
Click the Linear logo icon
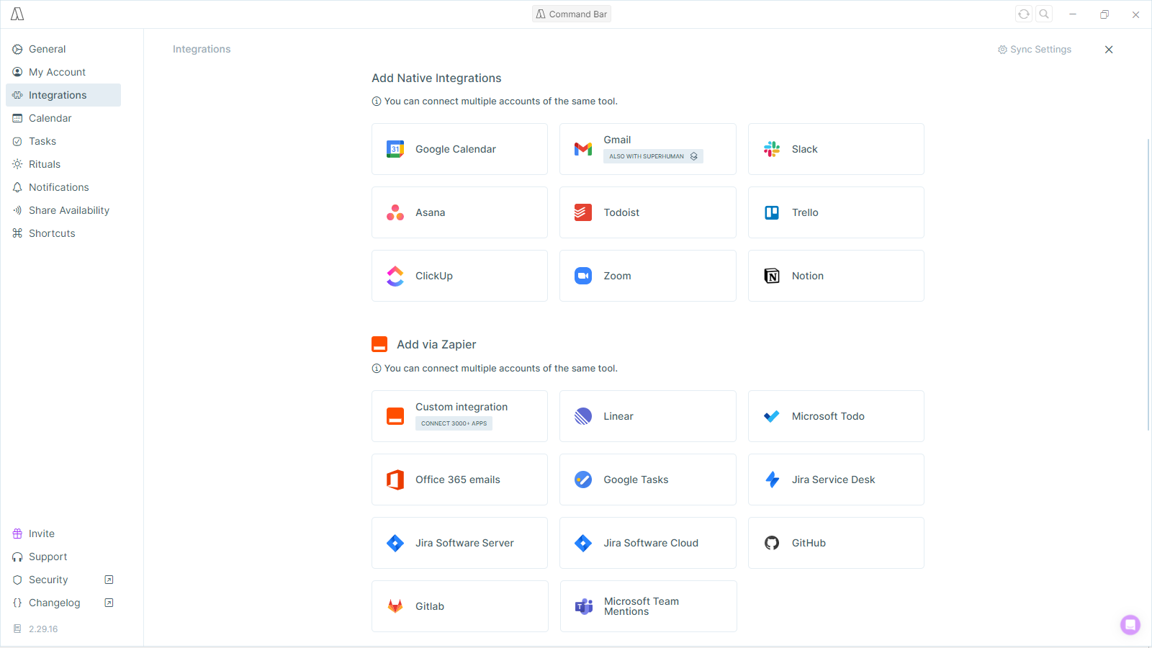[583, 416]
